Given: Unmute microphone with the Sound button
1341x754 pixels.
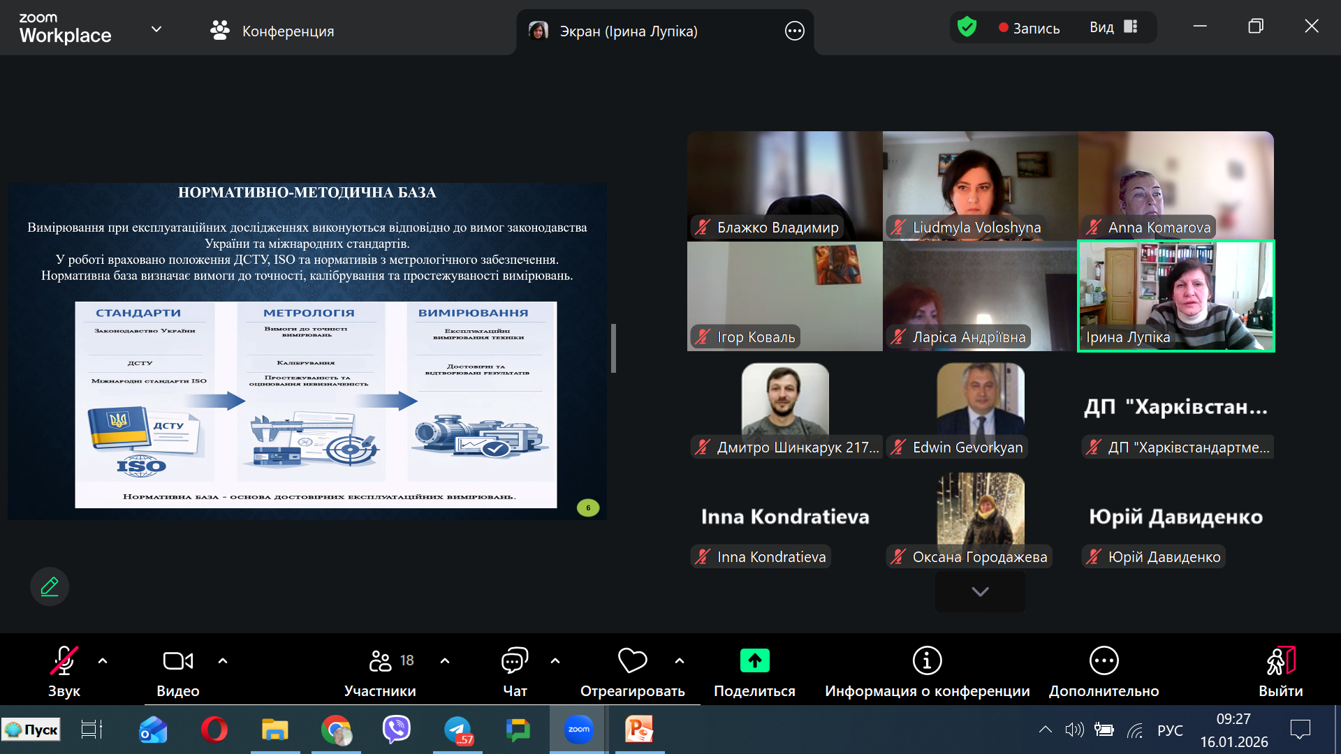Looking at the screenshot, I should (64, 661).
